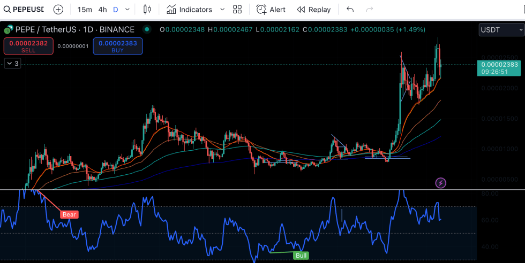The width and height of the screenshot is (525, 263).
Task: Click the 60.00 RSI scale label
Action: click(489, 220)
